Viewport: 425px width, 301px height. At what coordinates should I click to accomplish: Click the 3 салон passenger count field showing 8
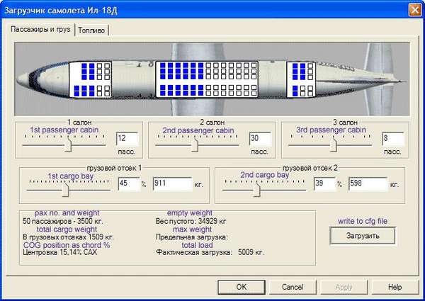[x=393, y=140]
